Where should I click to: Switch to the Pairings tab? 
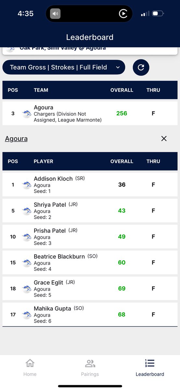click(90, 368)
